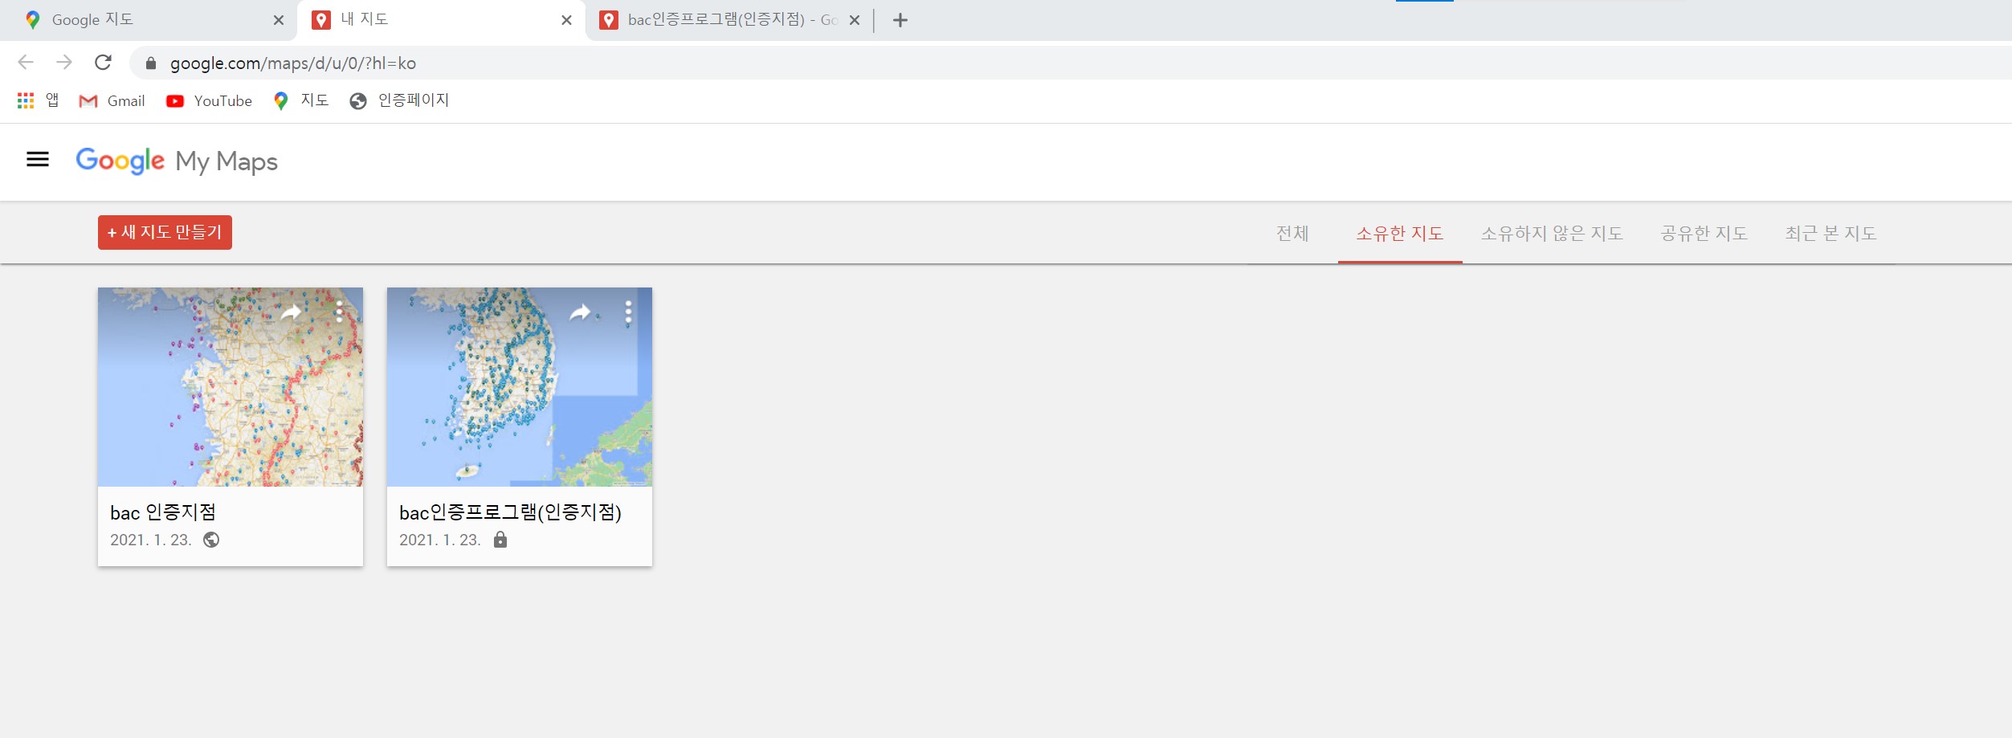The width and height of the screenshot is (2012, 738).
Task: Open three-dot menu on bac인증프로그램(인증지점) card
Action: pyautogui.click(x=628, y=312)
